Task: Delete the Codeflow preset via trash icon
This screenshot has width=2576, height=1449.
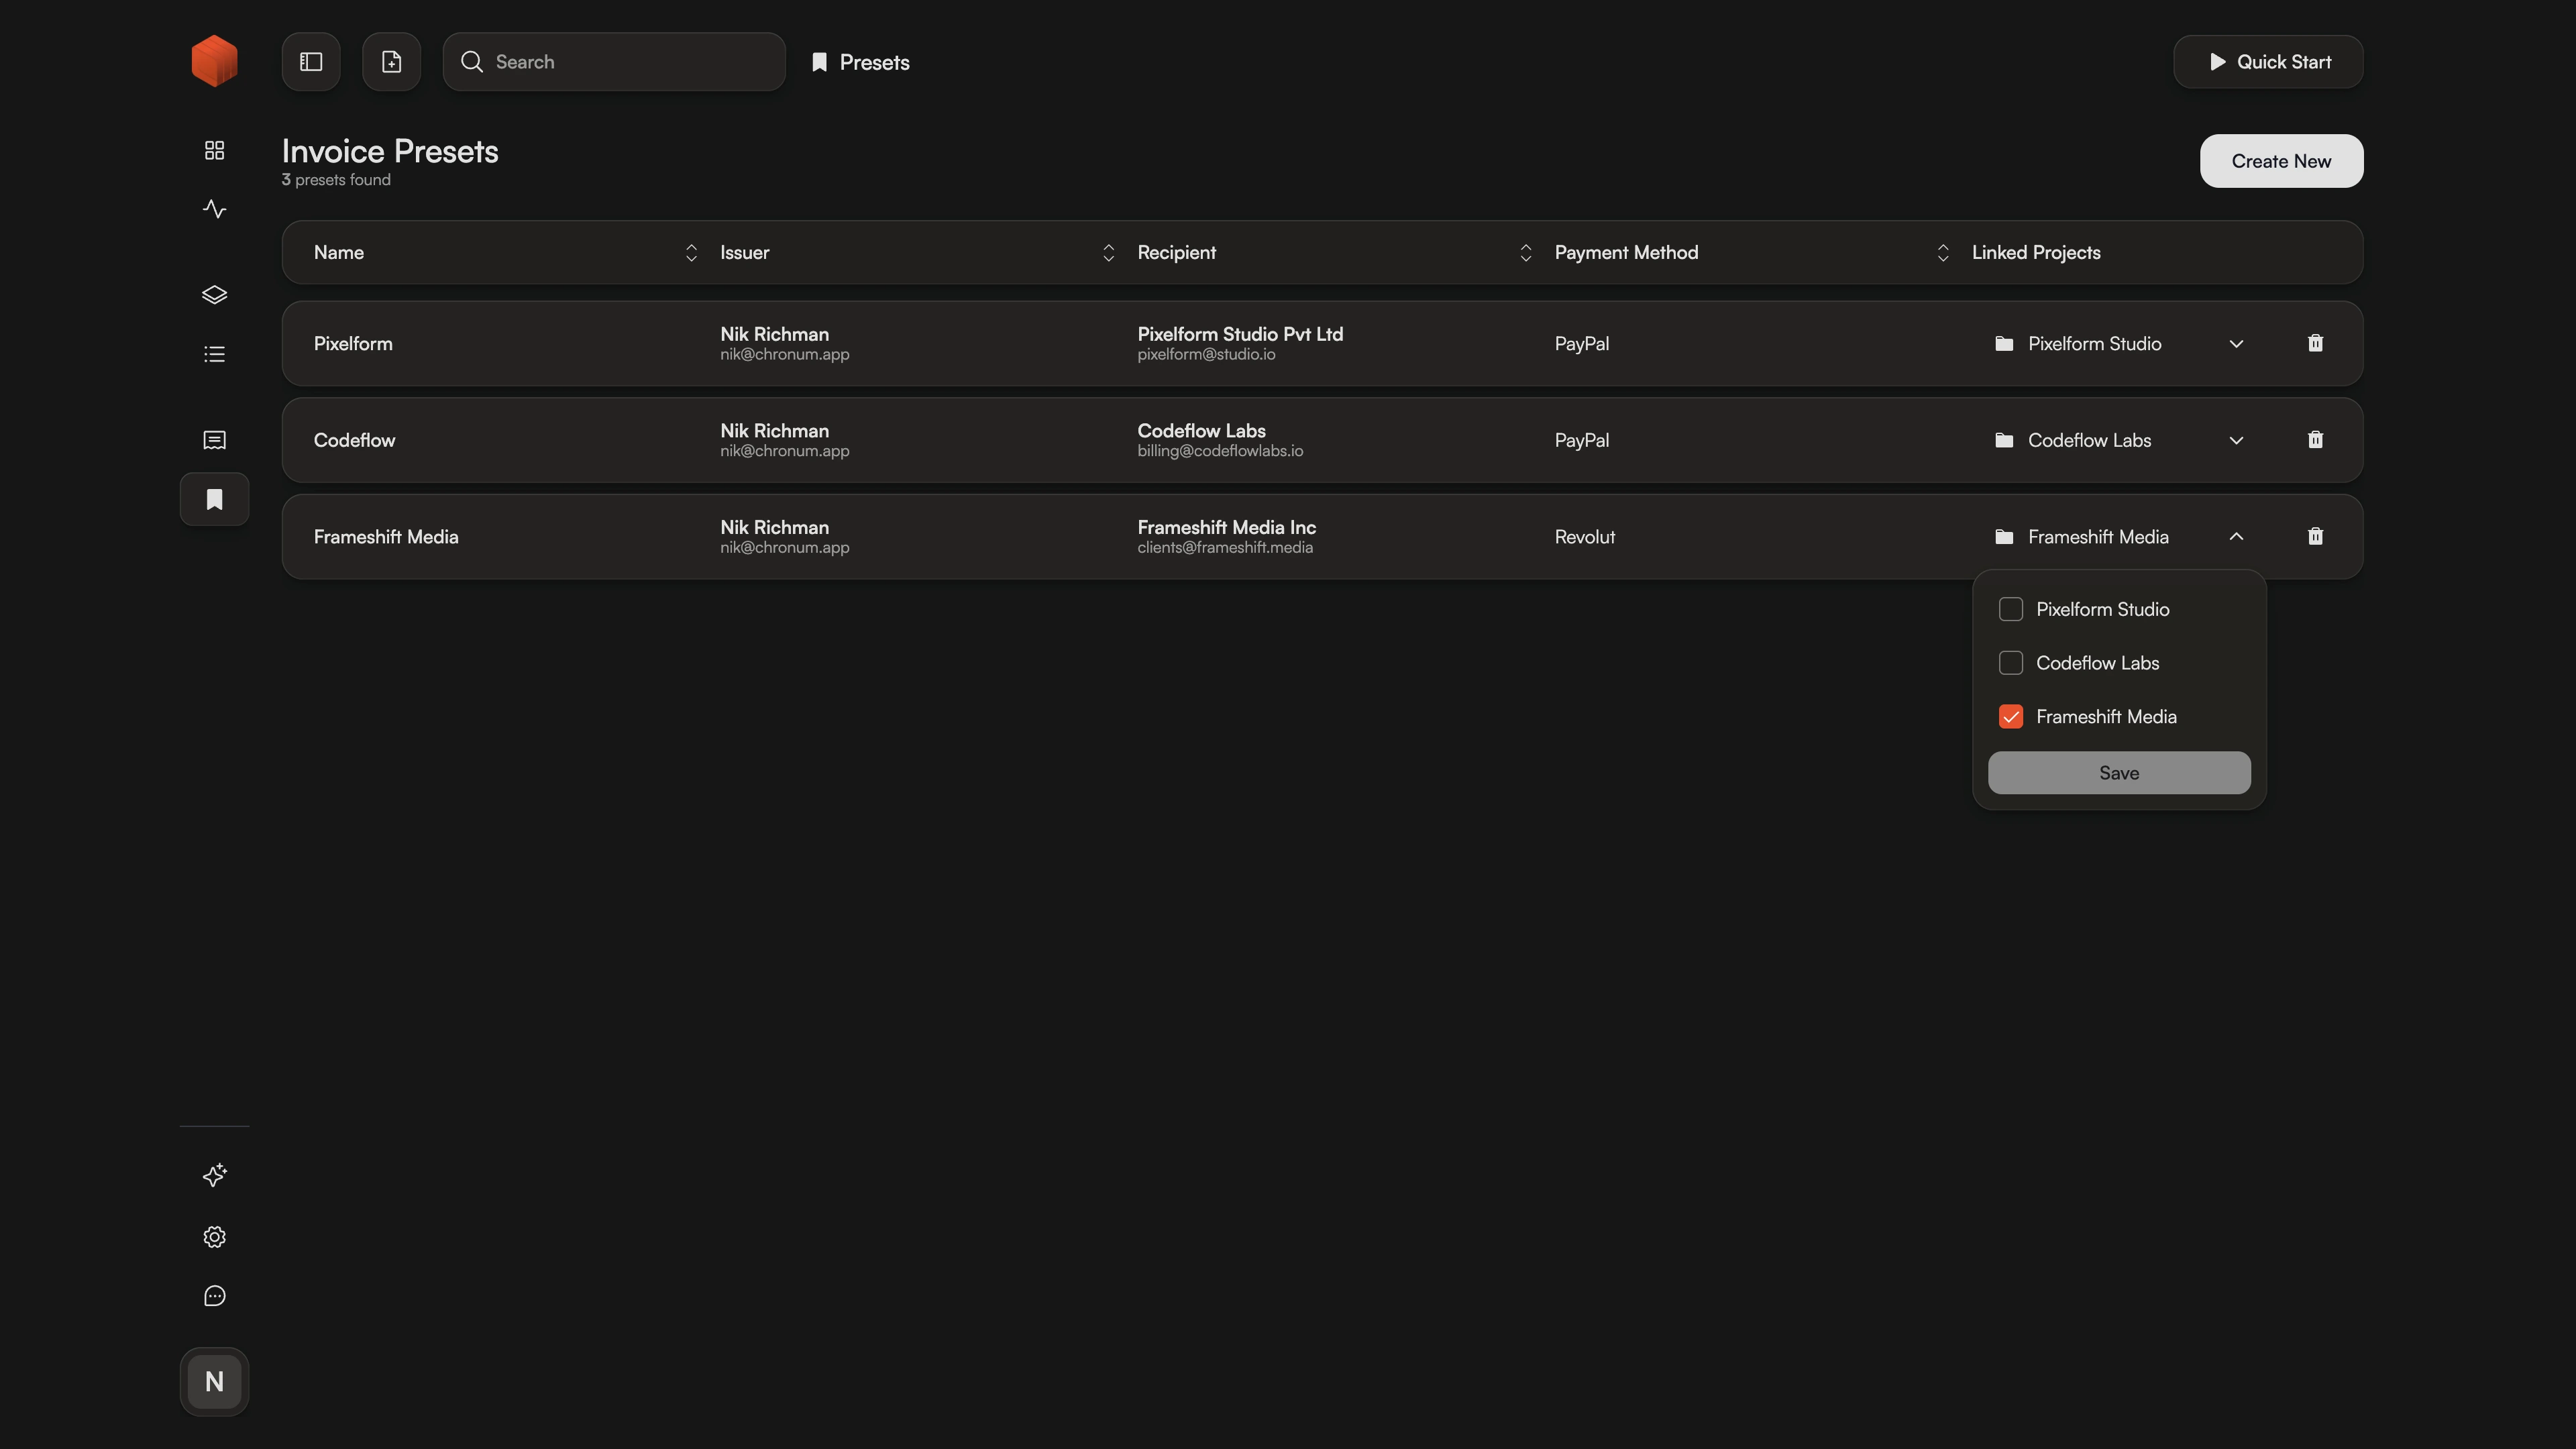Action: pyautogui.click(x=2315, y=440)
